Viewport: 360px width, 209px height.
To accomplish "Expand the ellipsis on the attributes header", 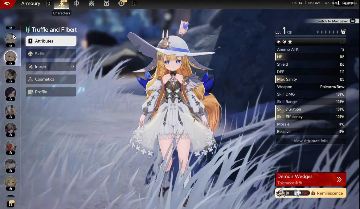I will [342, 42].
